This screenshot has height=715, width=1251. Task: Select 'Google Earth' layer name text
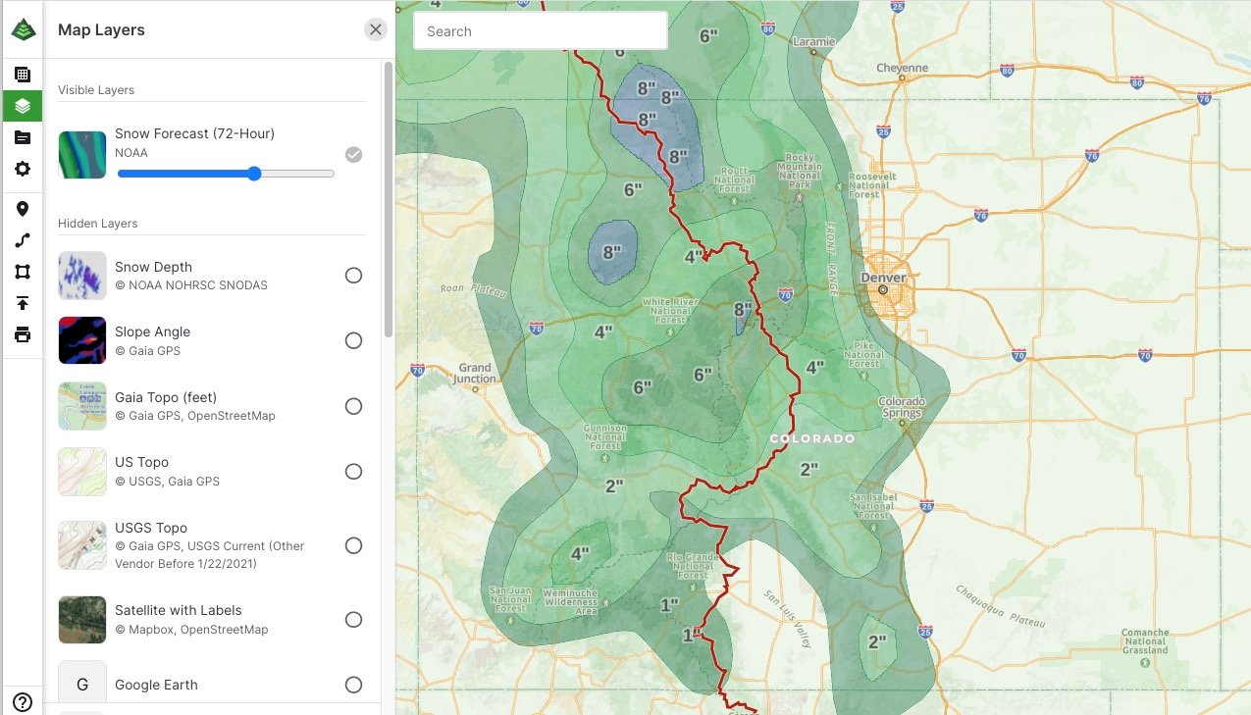[156, 685]
